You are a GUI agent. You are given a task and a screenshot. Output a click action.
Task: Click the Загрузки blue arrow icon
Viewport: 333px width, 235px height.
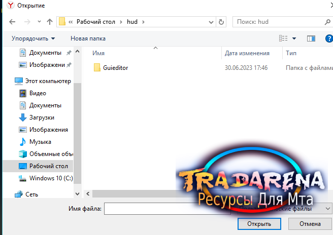pyautogui.click(x=23, y=117)
